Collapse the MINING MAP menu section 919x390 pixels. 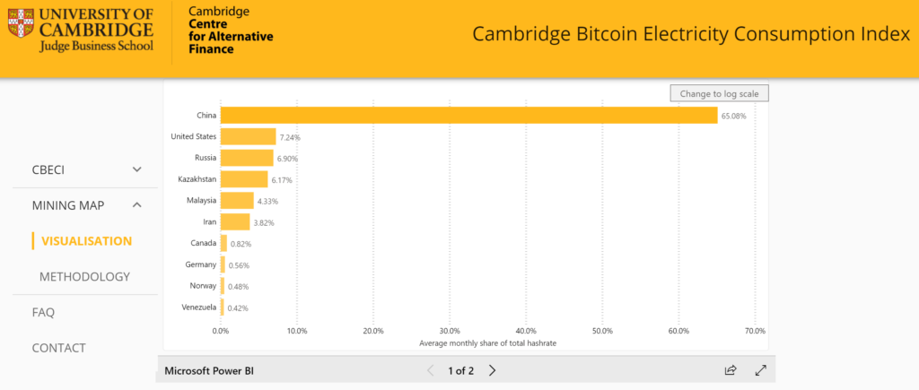[137, 205]
